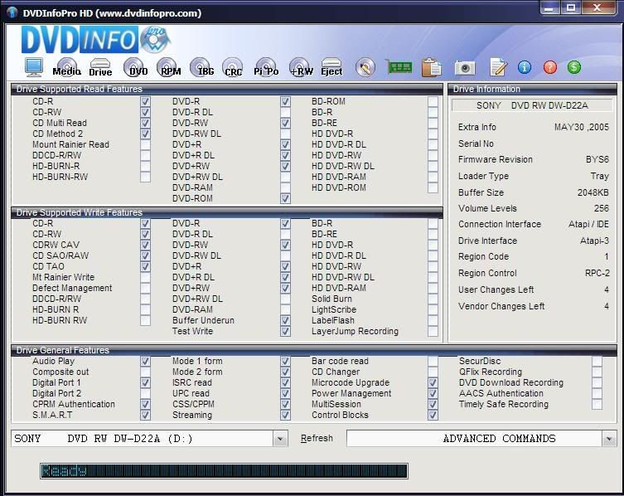Toggle Mount Rainier Read checkbox
The image size is (624, 496).
(145, 144)
